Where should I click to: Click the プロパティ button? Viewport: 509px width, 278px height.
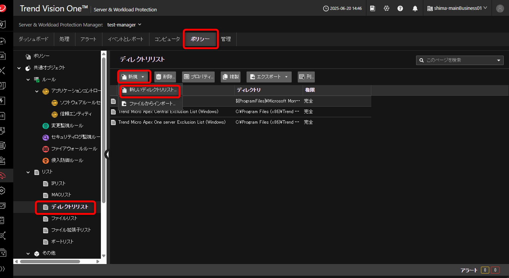[x=198, y=77]
